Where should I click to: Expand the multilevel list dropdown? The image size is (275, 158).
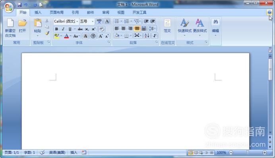[140, 21]
